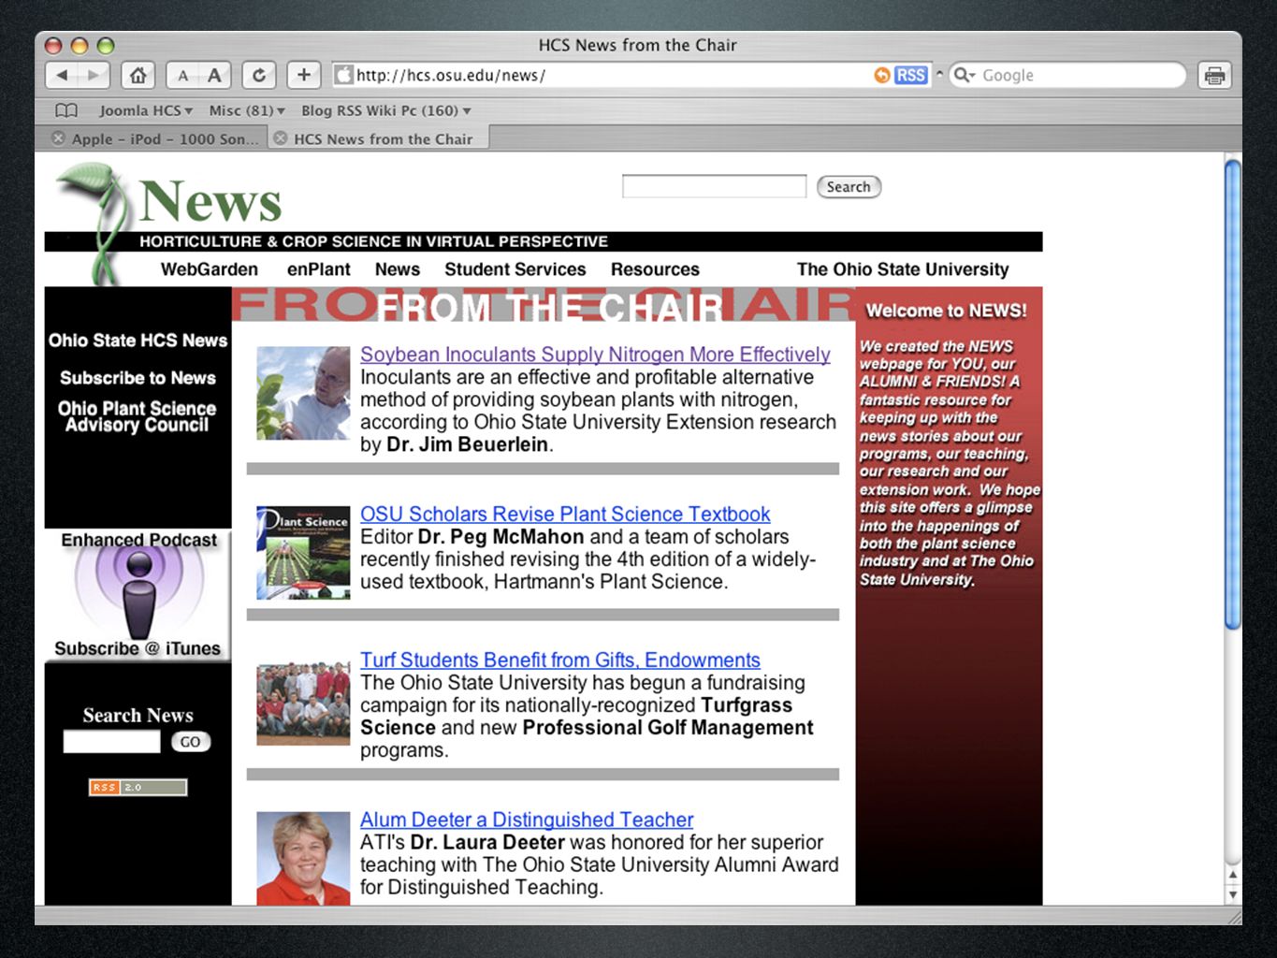1277x958 pixels.
Task: Expand the Blog RSS Wiki Pc (160) folder
Action: point(385,110)
